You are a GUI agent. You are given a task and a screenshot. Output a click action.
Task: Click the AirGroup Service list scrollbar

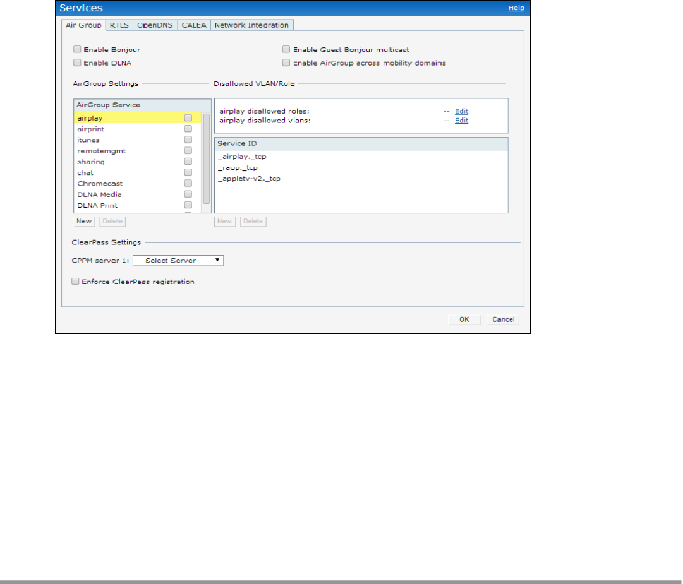coord(207,158)
